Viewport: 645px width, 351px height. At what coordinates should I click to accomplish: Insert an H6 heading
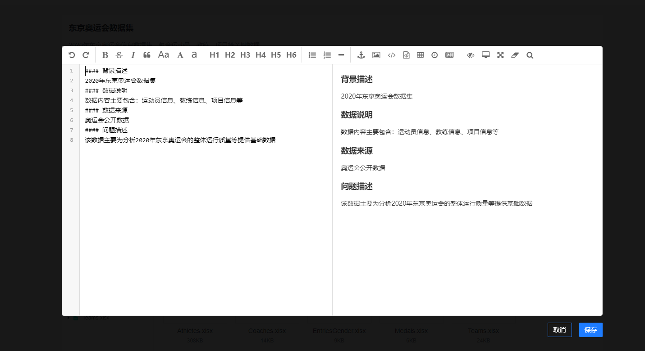[291, 55]
